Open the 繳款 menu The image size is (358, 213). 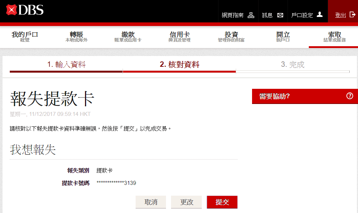pyautogui.click(x=128, y=36)
